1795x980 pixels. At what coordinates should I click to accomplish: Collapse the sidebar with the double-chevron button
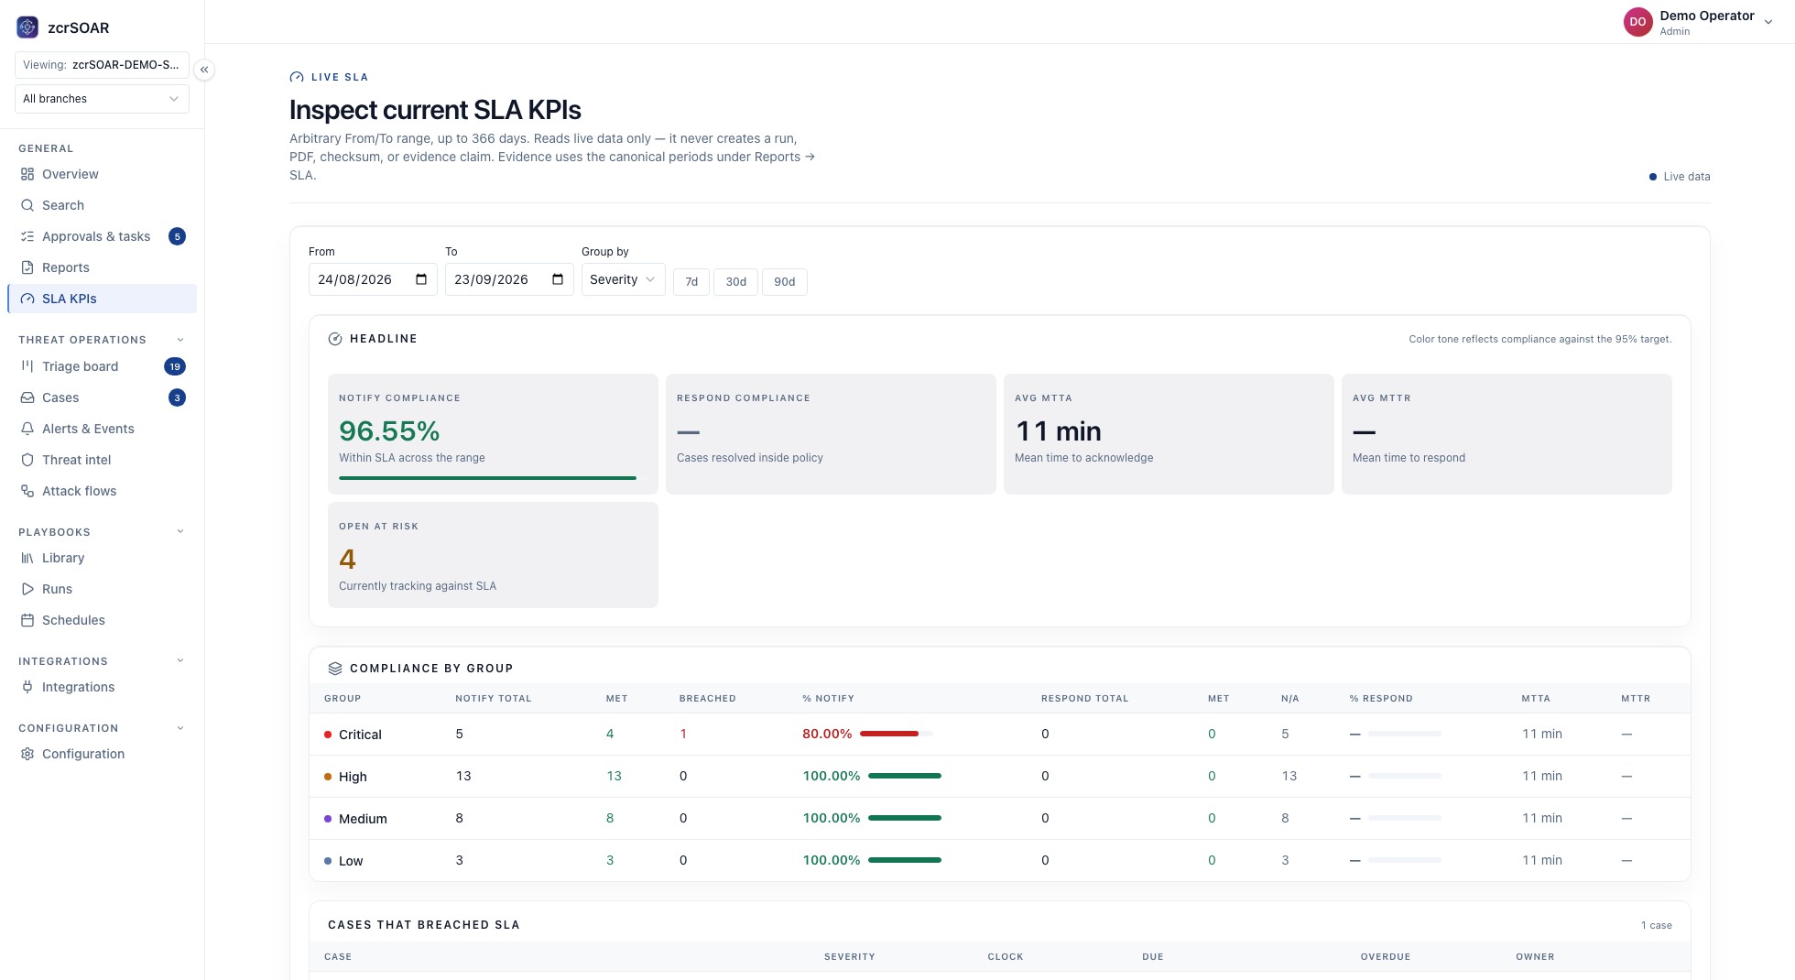(x=204, y=70)
